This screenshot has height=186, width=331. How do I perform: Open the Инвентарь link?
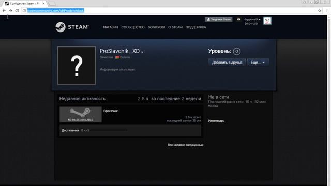click(x=216, y=121)
